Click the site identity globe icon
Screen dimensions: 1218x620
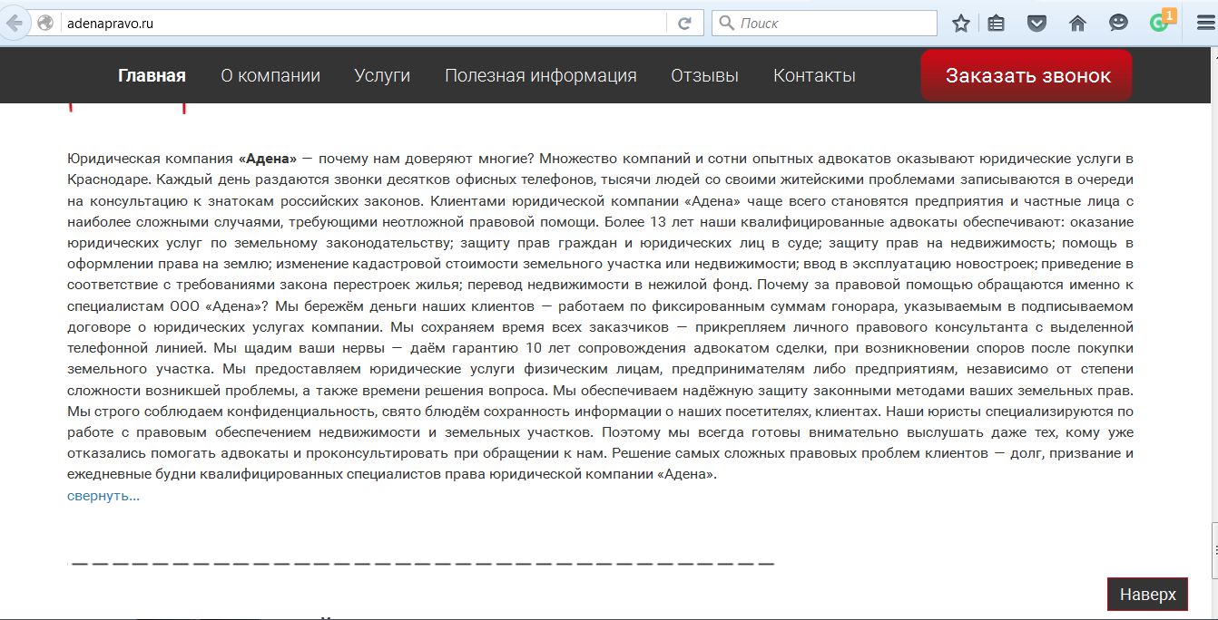[45, 24]
